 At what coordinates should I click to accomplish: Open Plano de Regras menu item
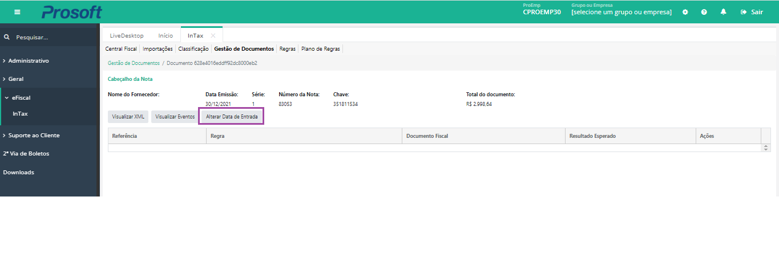(321, 49)
